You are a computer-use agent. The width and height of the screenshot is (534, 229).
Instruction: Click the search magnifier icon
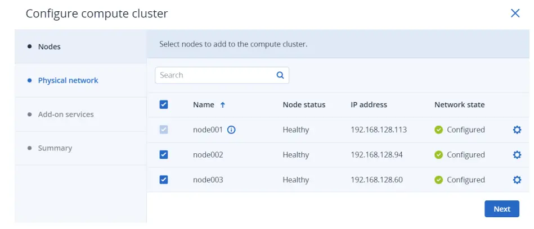point(280,75)
